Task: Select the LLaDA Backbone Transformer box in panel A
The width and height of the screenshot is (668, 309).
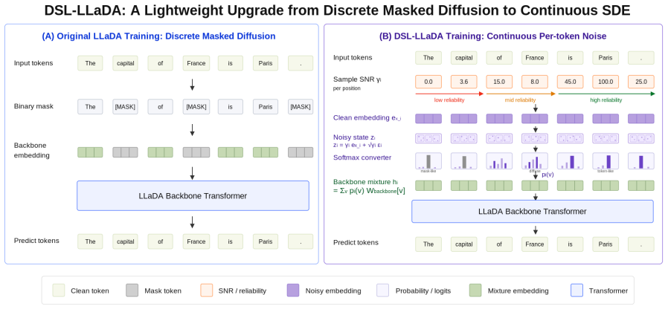Action: click(193, 196)
